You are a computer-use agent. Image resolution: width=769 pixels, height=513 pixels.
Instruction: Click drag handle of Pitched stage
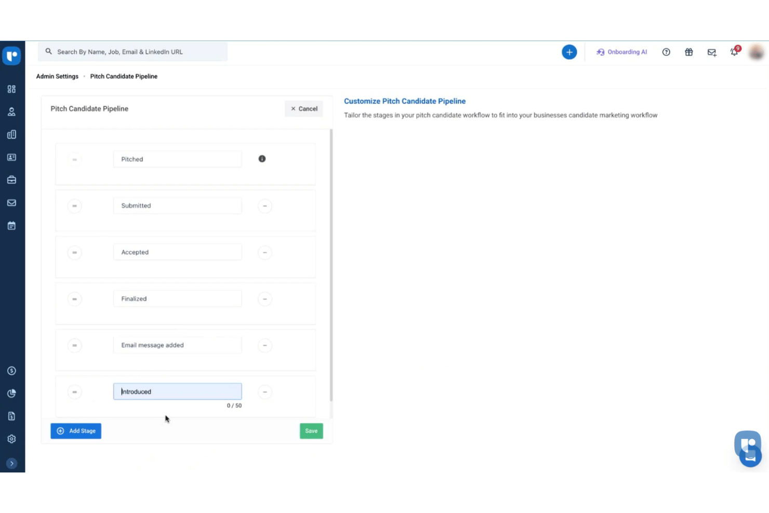click(74, 160)
